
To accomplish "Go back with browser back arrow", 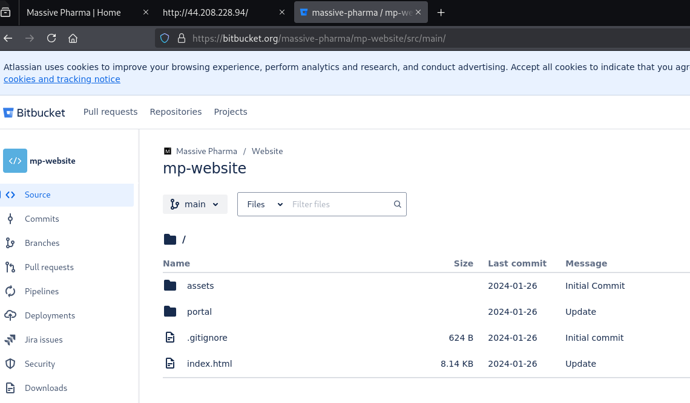I will click(8, 39).
